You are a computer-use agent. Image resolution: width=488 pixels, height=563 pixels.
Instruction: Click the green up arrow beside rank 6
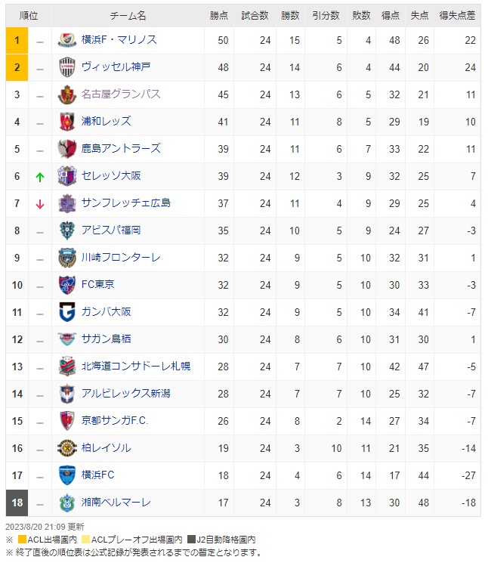tap(40, 177)
